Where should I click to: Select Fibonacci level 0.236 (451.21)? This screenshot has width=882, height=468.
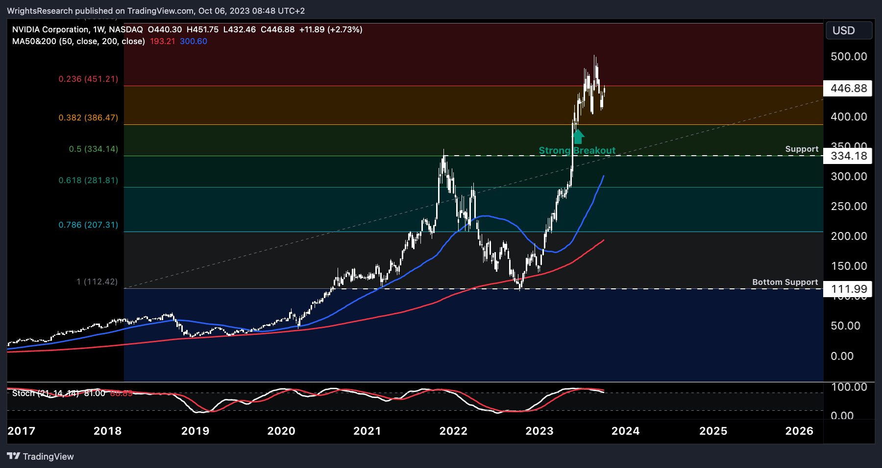click(88, 79)
